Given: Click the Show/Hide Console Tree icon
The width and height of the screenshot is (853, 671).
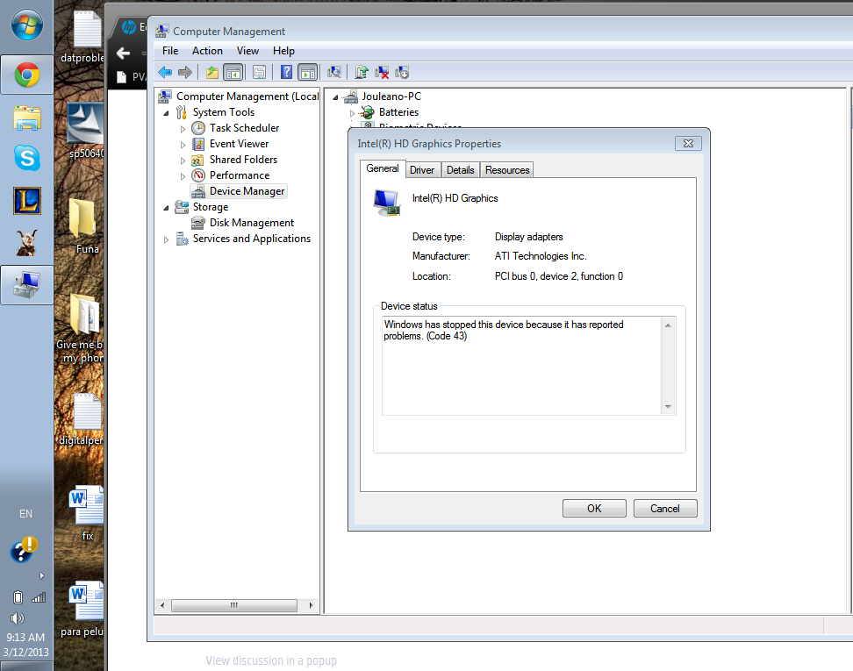Looking at the screenshot, I should [x=233, y=71].
